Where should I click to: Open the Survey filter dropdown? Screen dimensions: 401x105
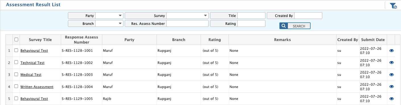pyautogui.click(x=187, y=16)
